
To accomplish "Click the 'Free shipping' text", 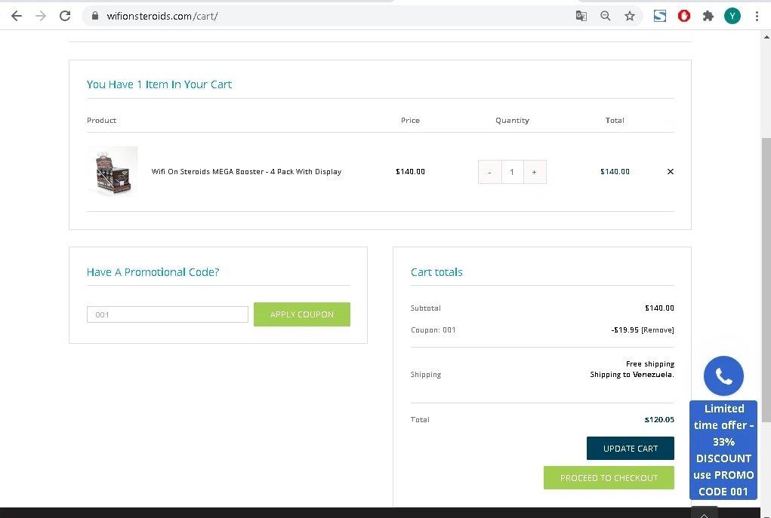I will coord(650,364).
